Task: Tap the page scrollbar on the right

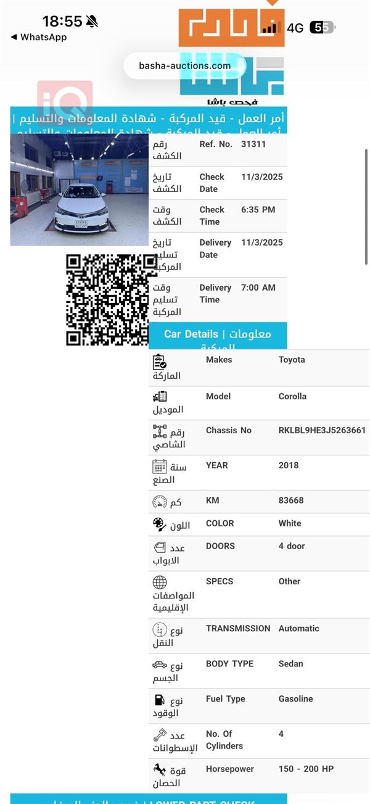Action: (366, 207)
